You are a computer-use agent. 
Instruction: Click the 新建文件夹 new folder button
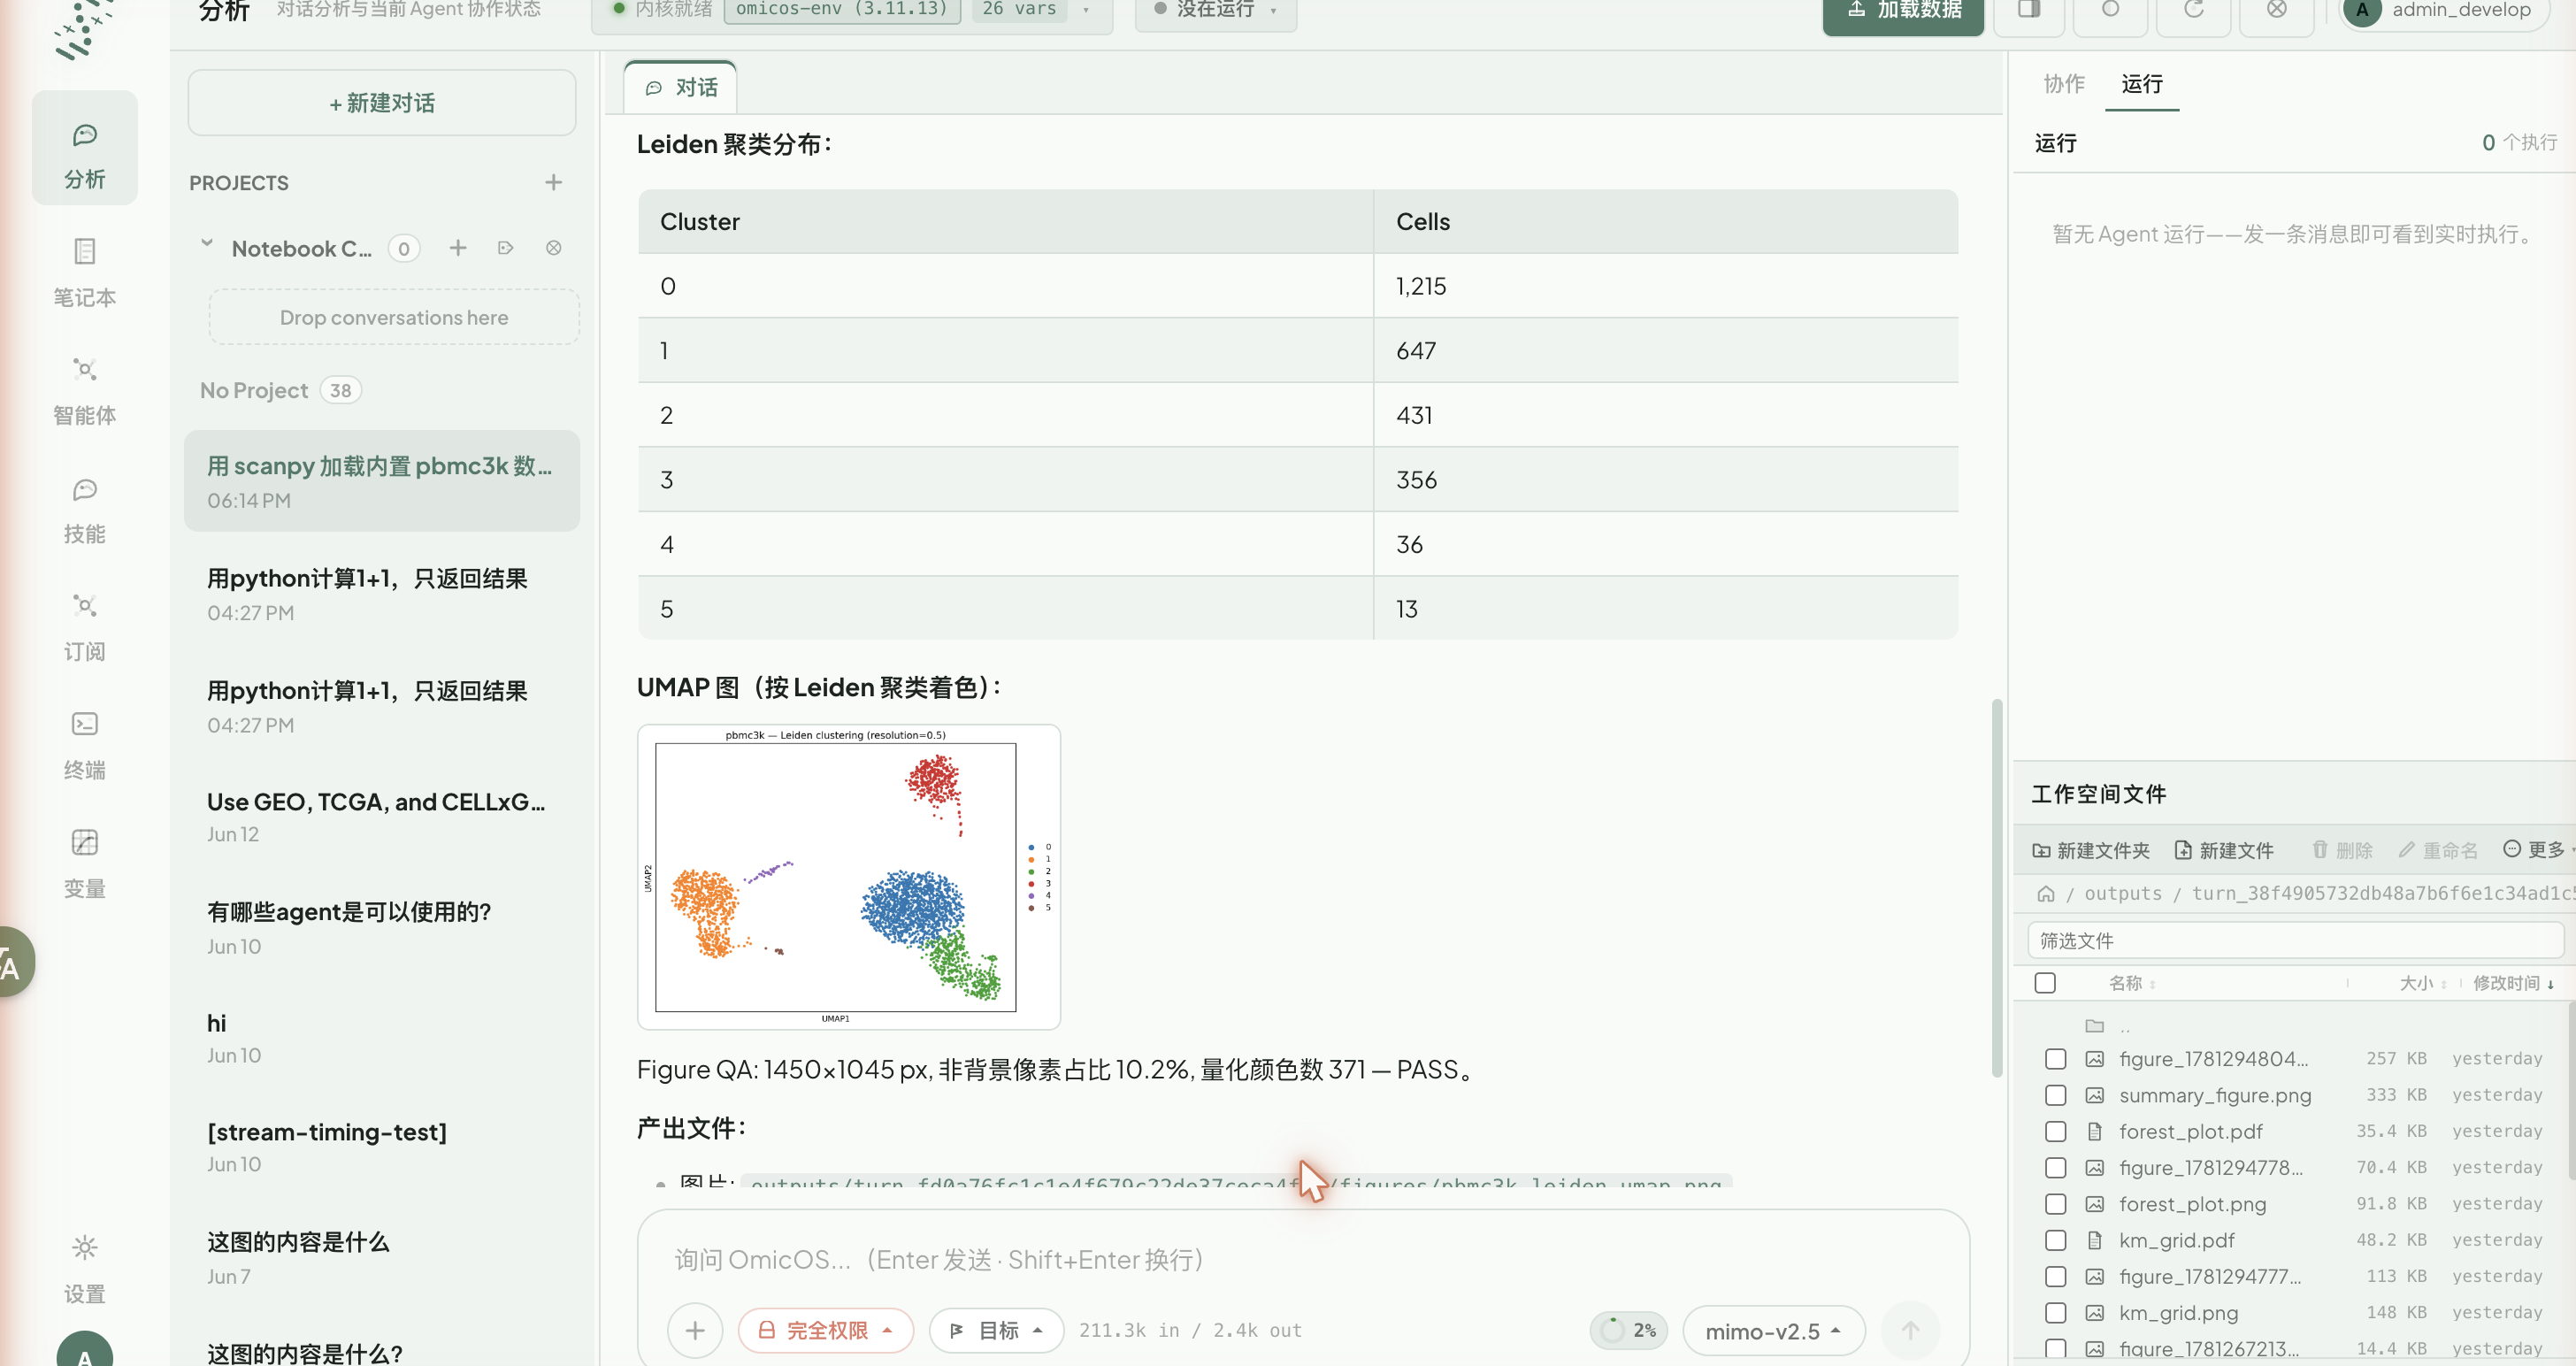click(x=2091, y=850)
